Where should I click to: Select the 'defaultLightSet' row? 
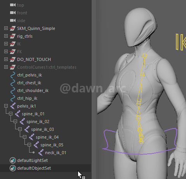tap(45, 160)
